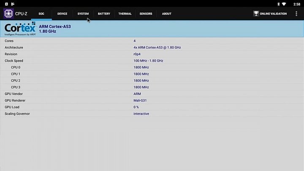Click the r0p4 revision value
Screen dimensions: 304x171
point(137,54)
